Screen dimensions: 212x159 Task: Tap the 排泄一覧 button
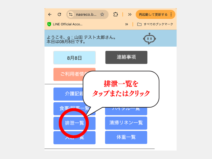(74, 123)
